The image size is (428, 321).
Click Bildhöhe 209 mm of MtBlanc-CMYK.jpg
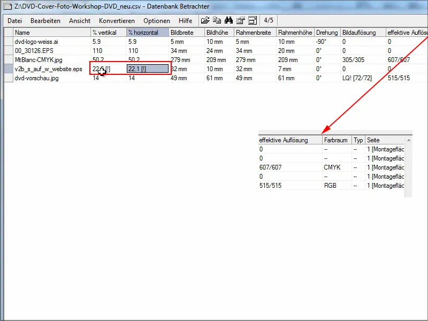click(216, 60)
